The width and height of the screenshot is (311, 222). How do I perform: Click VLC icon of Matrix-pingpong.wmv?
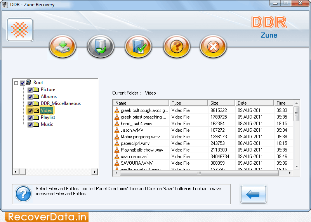pyautogui.click(x=117, y=136)
